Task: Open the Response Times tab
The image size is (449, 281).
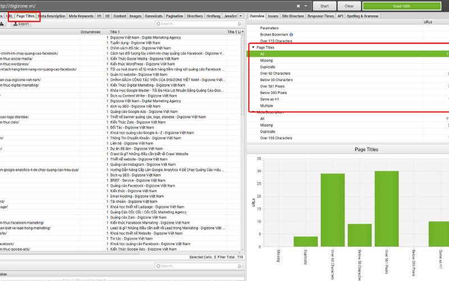Action: point(320,16)
